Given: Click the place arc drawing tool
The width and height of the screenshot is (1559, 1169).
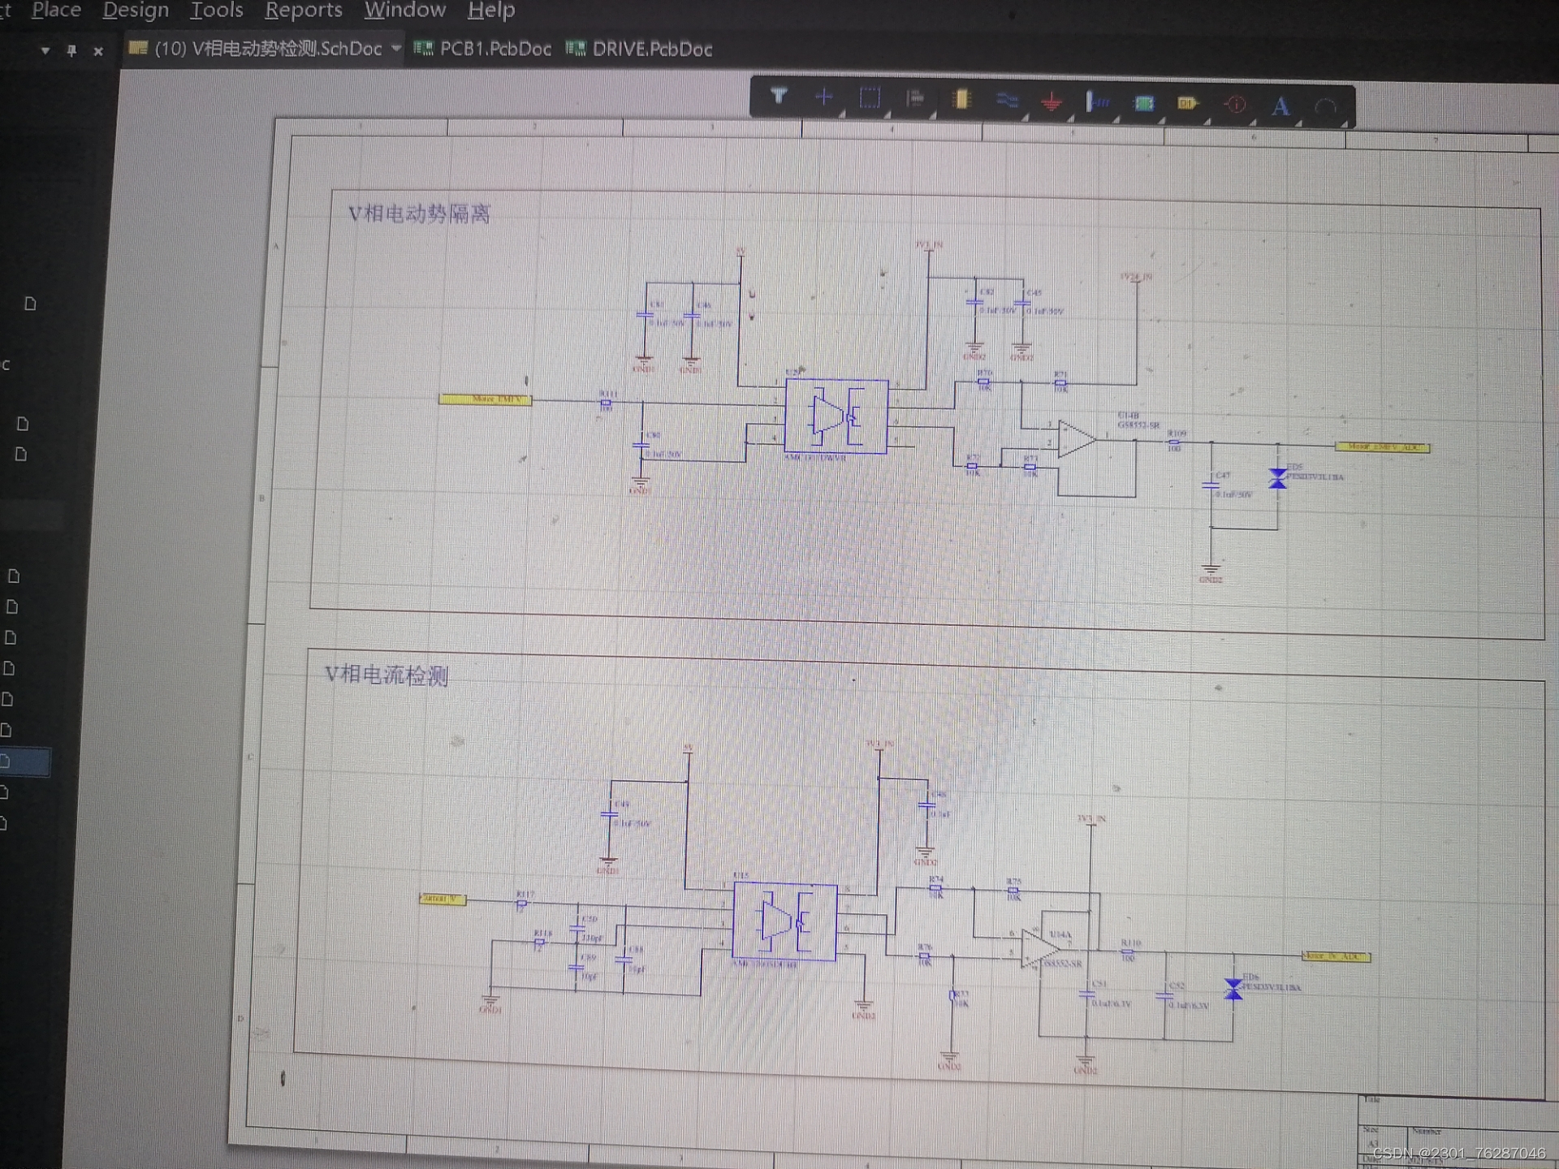Looking at the screenshot, I should [1325, 106].
